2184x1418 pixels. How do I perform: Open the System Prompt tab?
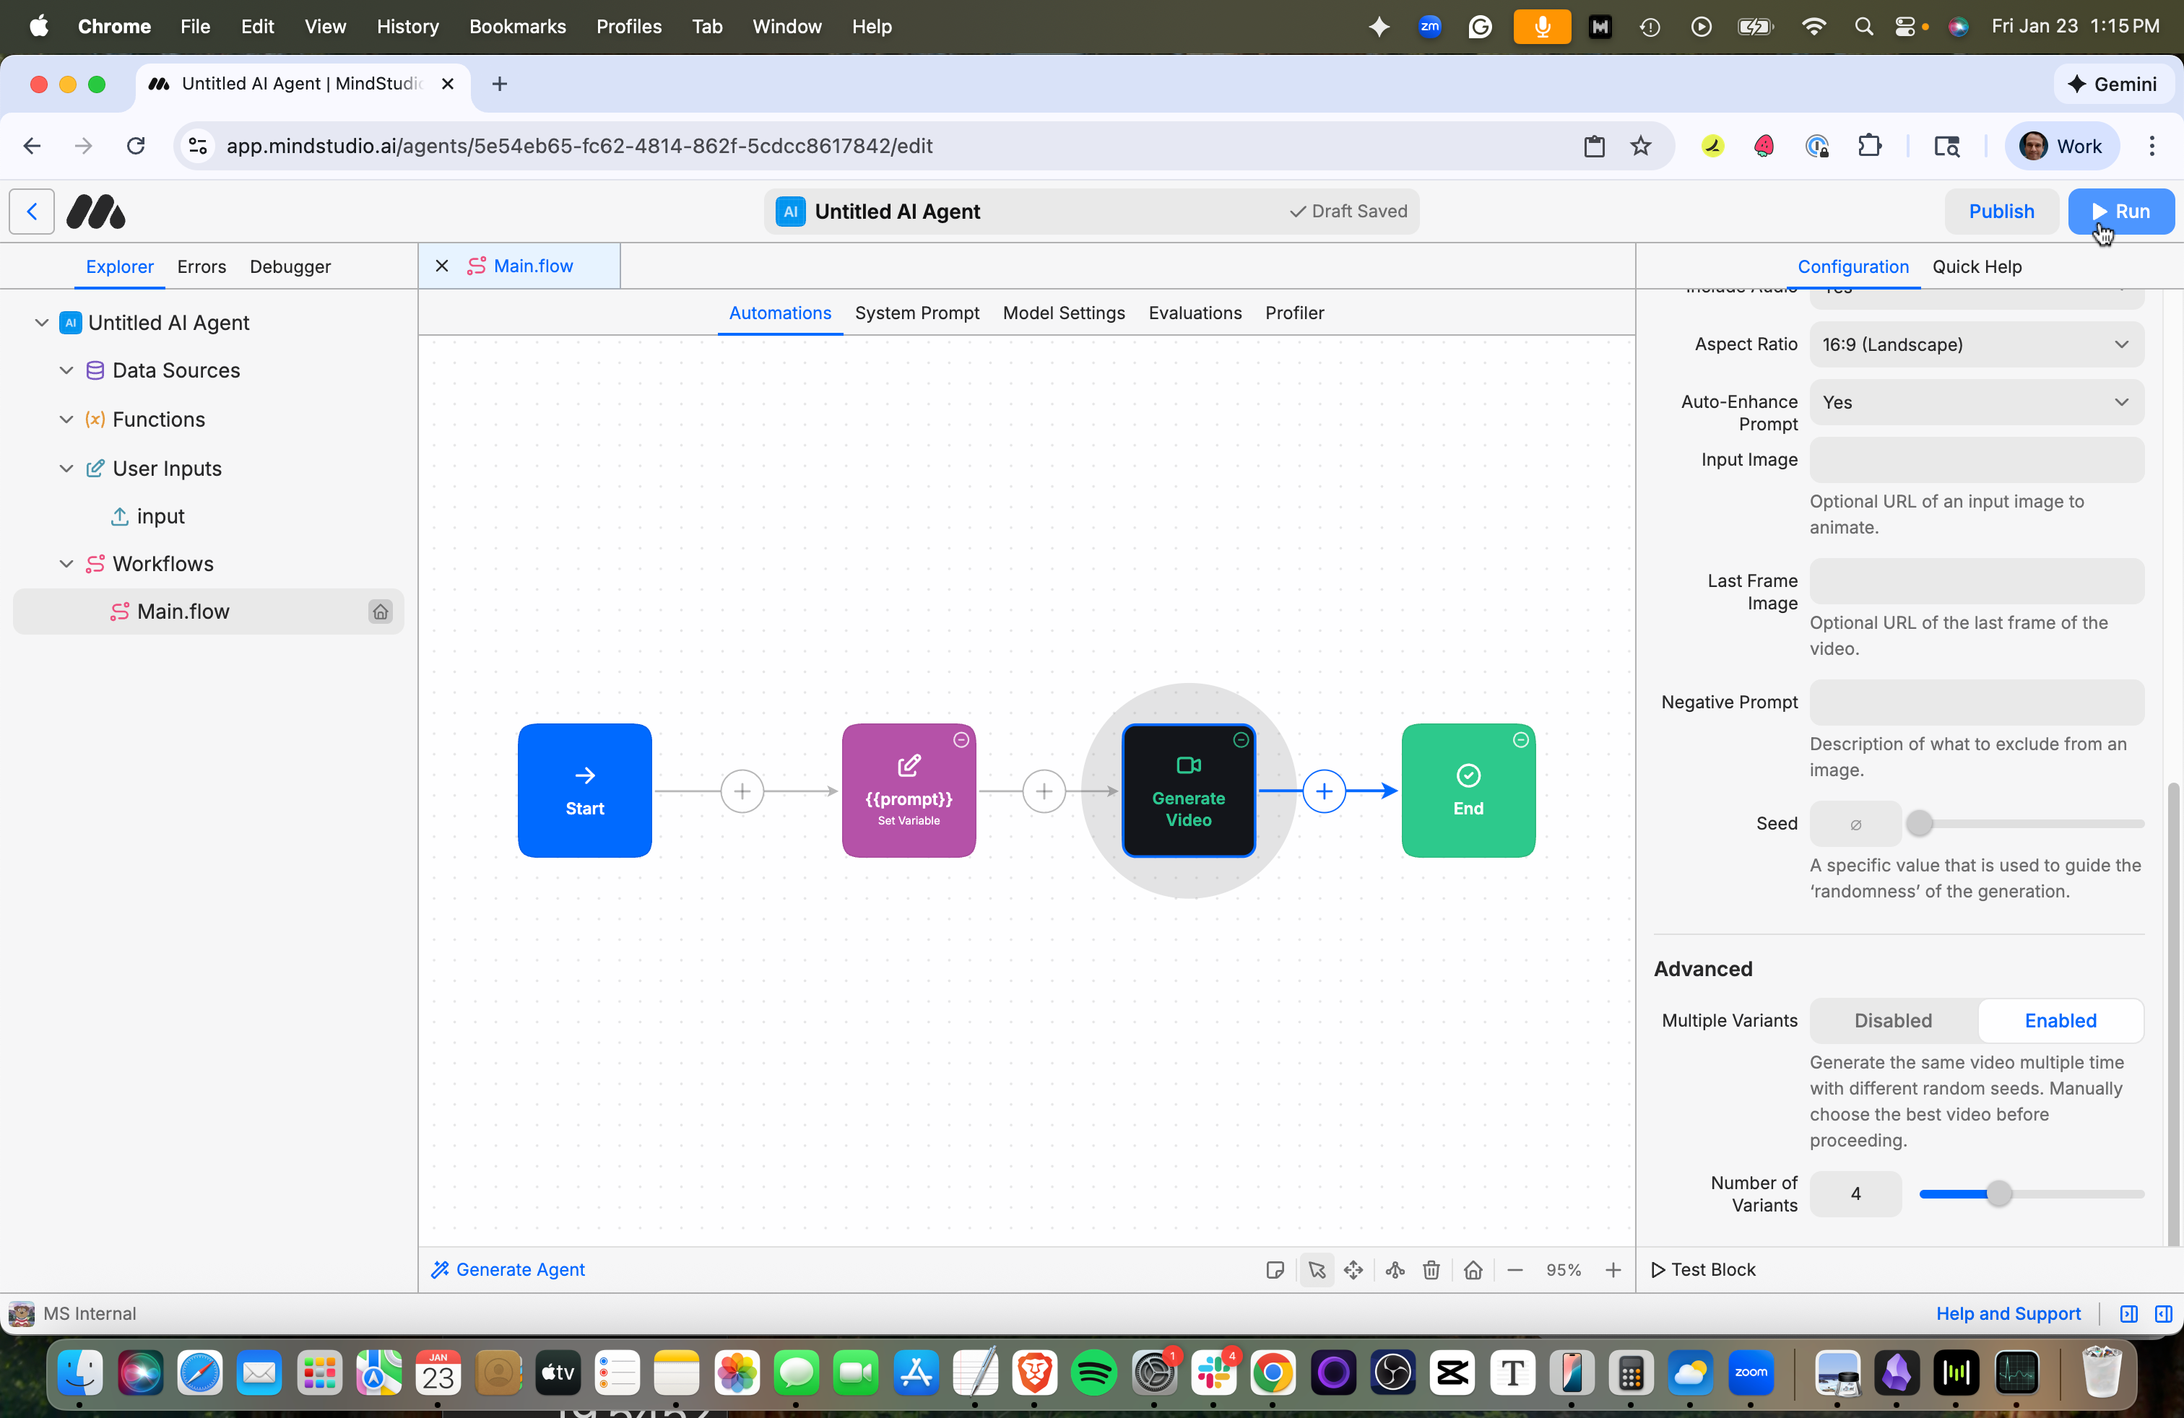click(916, 313)
